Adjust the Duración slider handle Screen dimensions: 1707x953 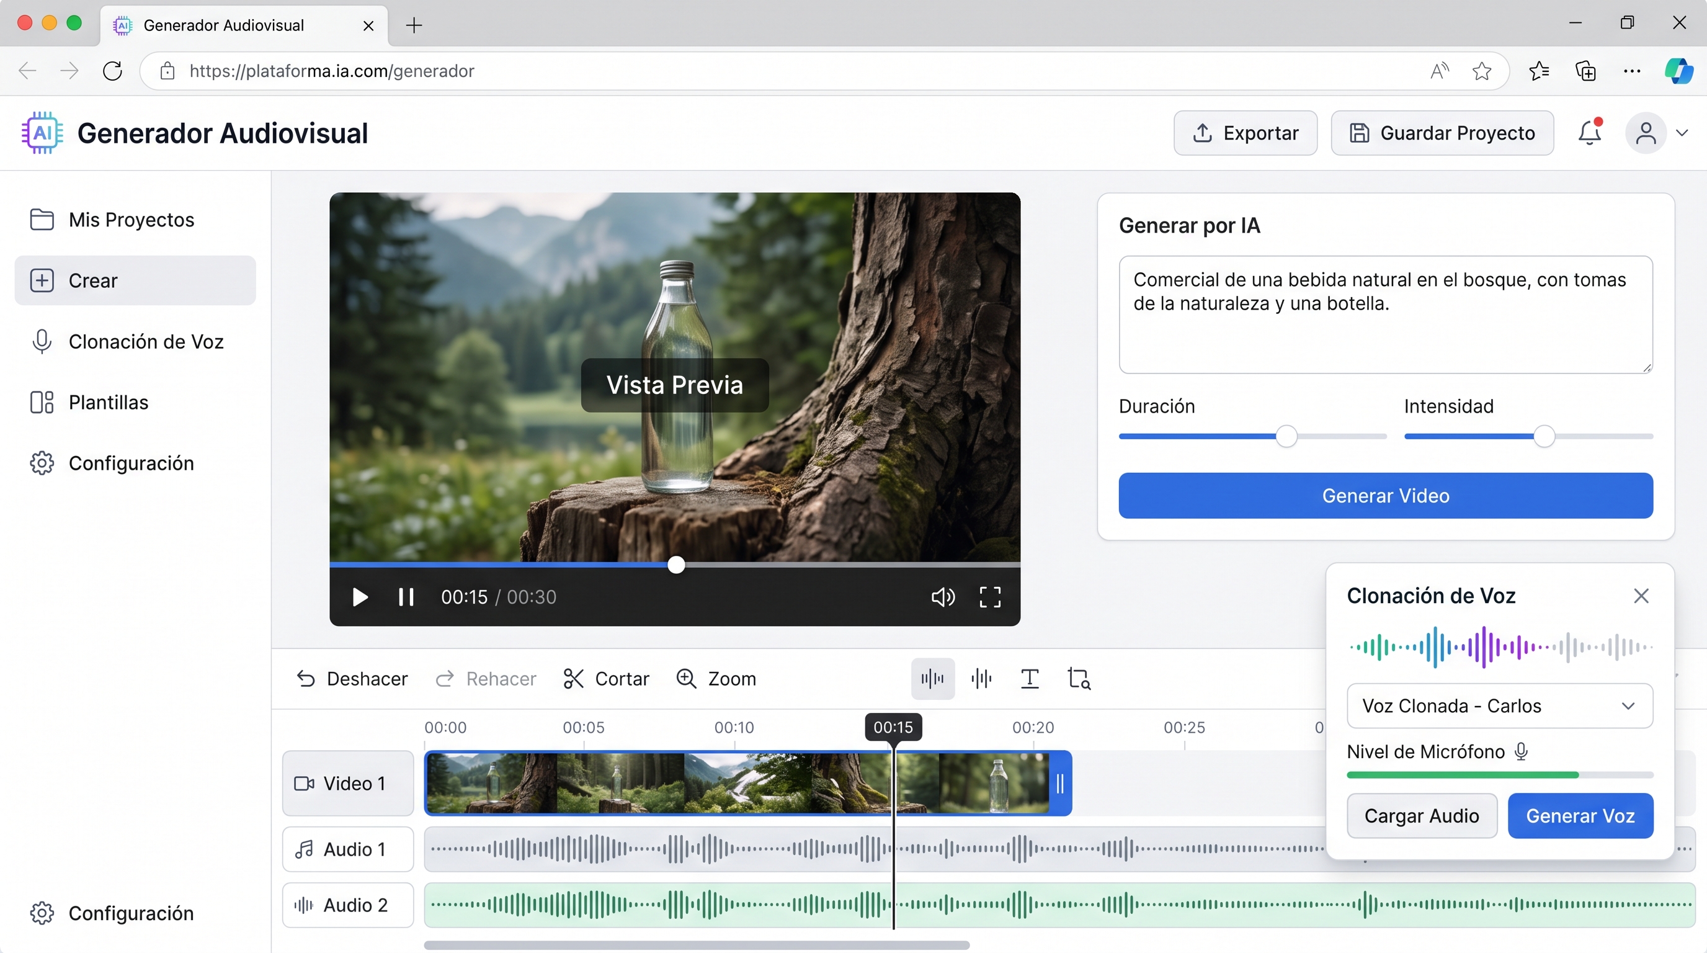[1286, 436]
